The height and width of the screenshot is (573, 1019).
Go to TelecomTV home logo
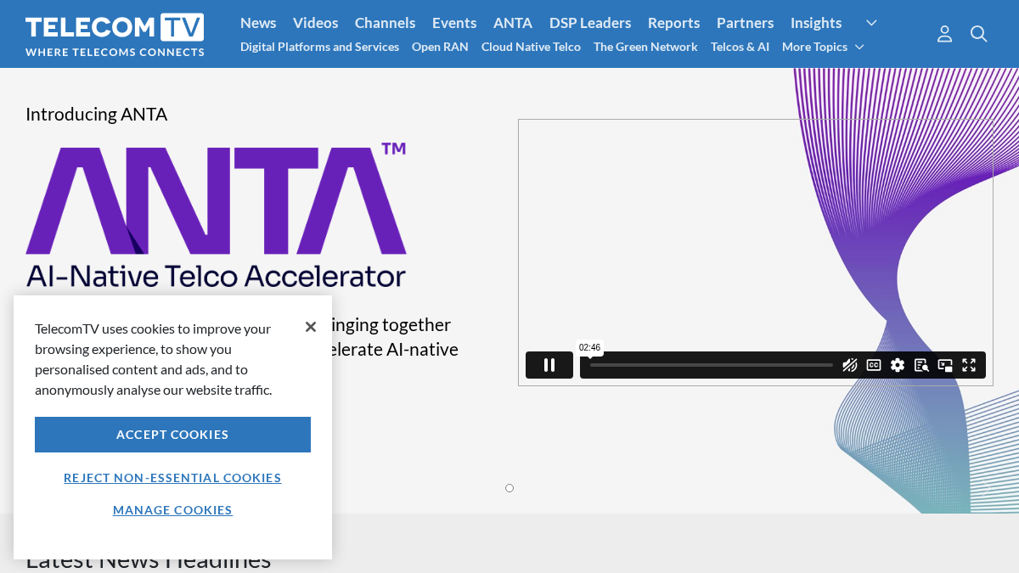(115, 34)
